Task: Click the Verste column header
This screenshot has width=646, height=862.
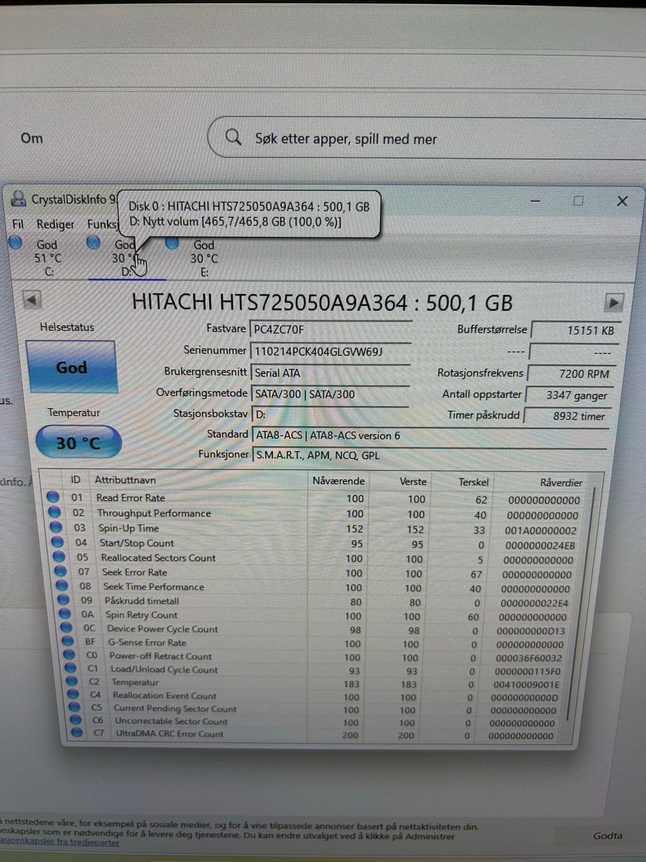Action: 413,482
